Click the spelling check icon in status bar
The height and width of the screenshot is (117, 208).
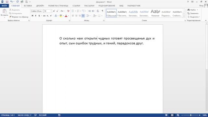[35, 115]
